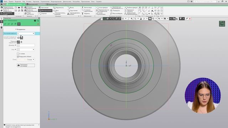Click the new document icon
The width and height of the screenshot is (228, 128).
(x=16, y=7)
